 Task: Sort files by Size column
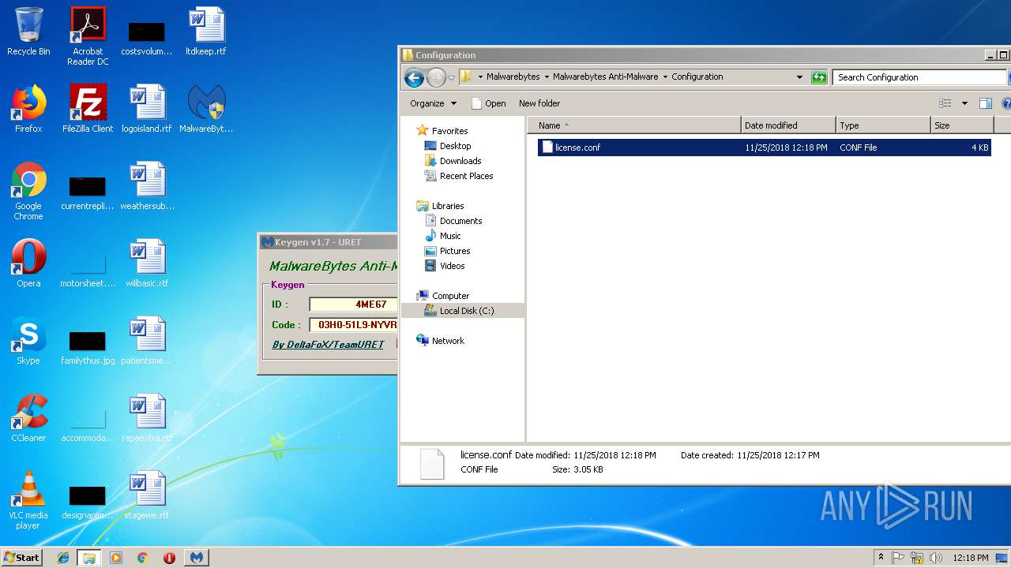pyautogui.click(x=961, y=125)
